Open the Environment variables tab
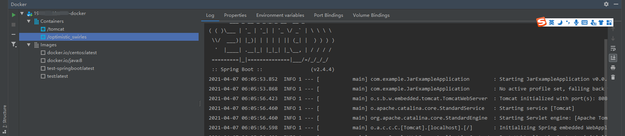This screenshot has width=625, height=136. (280, 15)
